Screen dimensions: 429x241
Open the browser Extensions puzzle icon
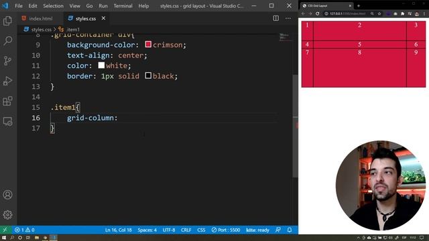[x=402, y=13]
